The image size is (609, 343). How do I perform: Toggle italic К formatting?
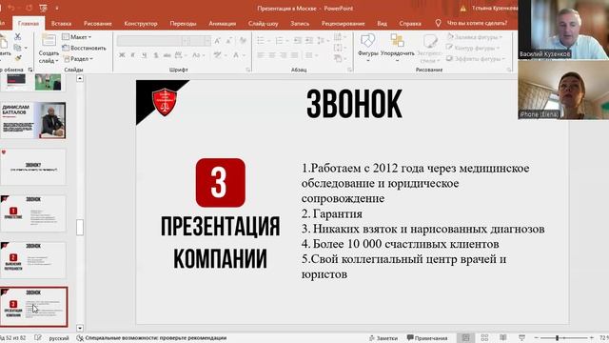(x=133, y=55)
